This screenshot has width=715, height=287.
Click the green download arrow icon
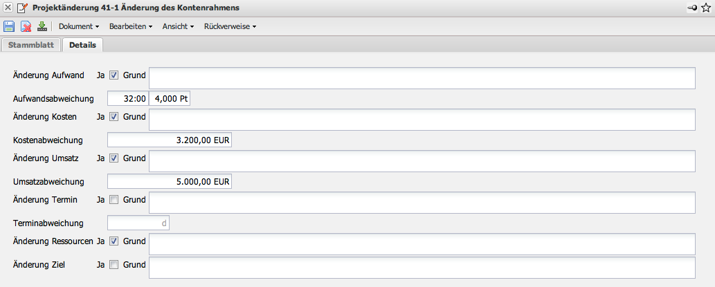pos(42,26)
